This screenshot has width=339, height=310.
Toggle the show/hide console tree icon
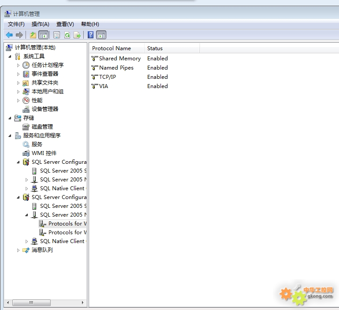44,35
